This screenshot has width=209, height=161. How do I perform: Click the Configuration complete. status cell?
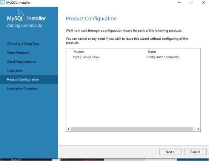click(163, 57)
